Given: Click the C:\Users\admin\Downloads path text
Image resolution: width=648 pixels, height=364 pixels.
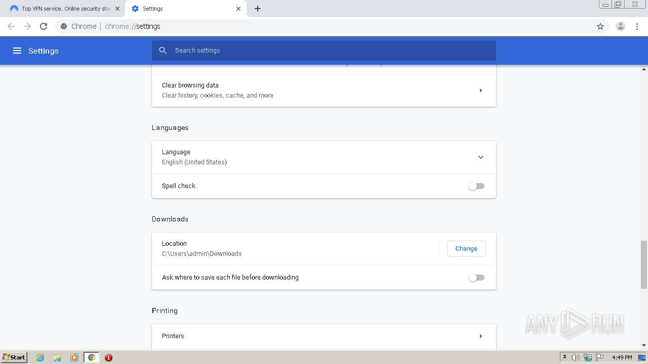Looking at the screenshot, I should click(x=202, y=254).
